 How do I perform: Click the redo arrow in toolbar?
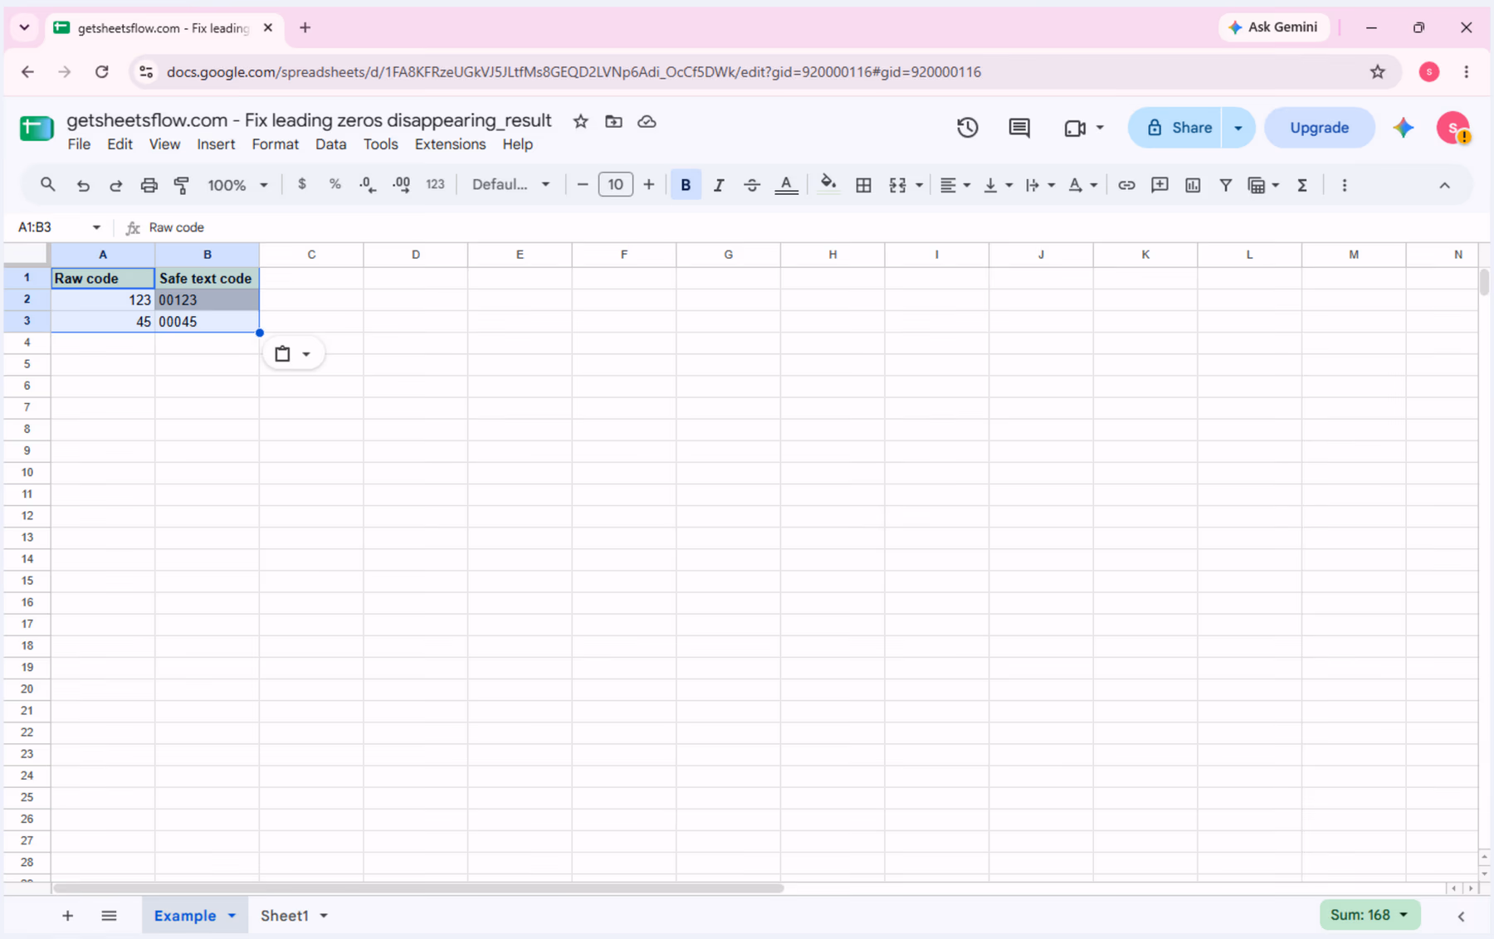click(x=116, y=185)
